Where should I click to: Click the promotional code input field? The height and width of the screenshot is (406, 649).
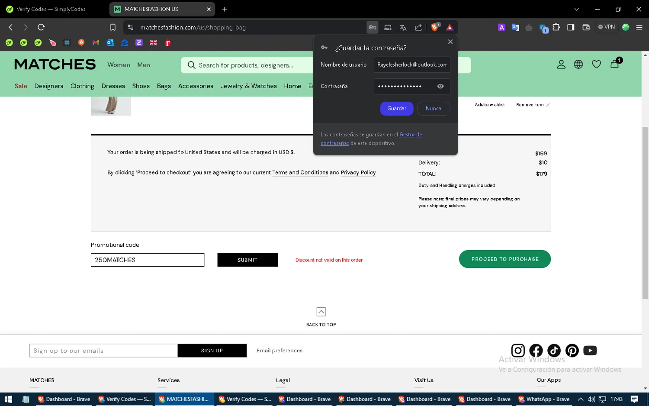[x=148, y=260]
